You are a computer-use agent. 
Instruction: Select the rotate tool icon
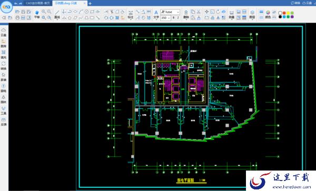(x=218, y=12)
